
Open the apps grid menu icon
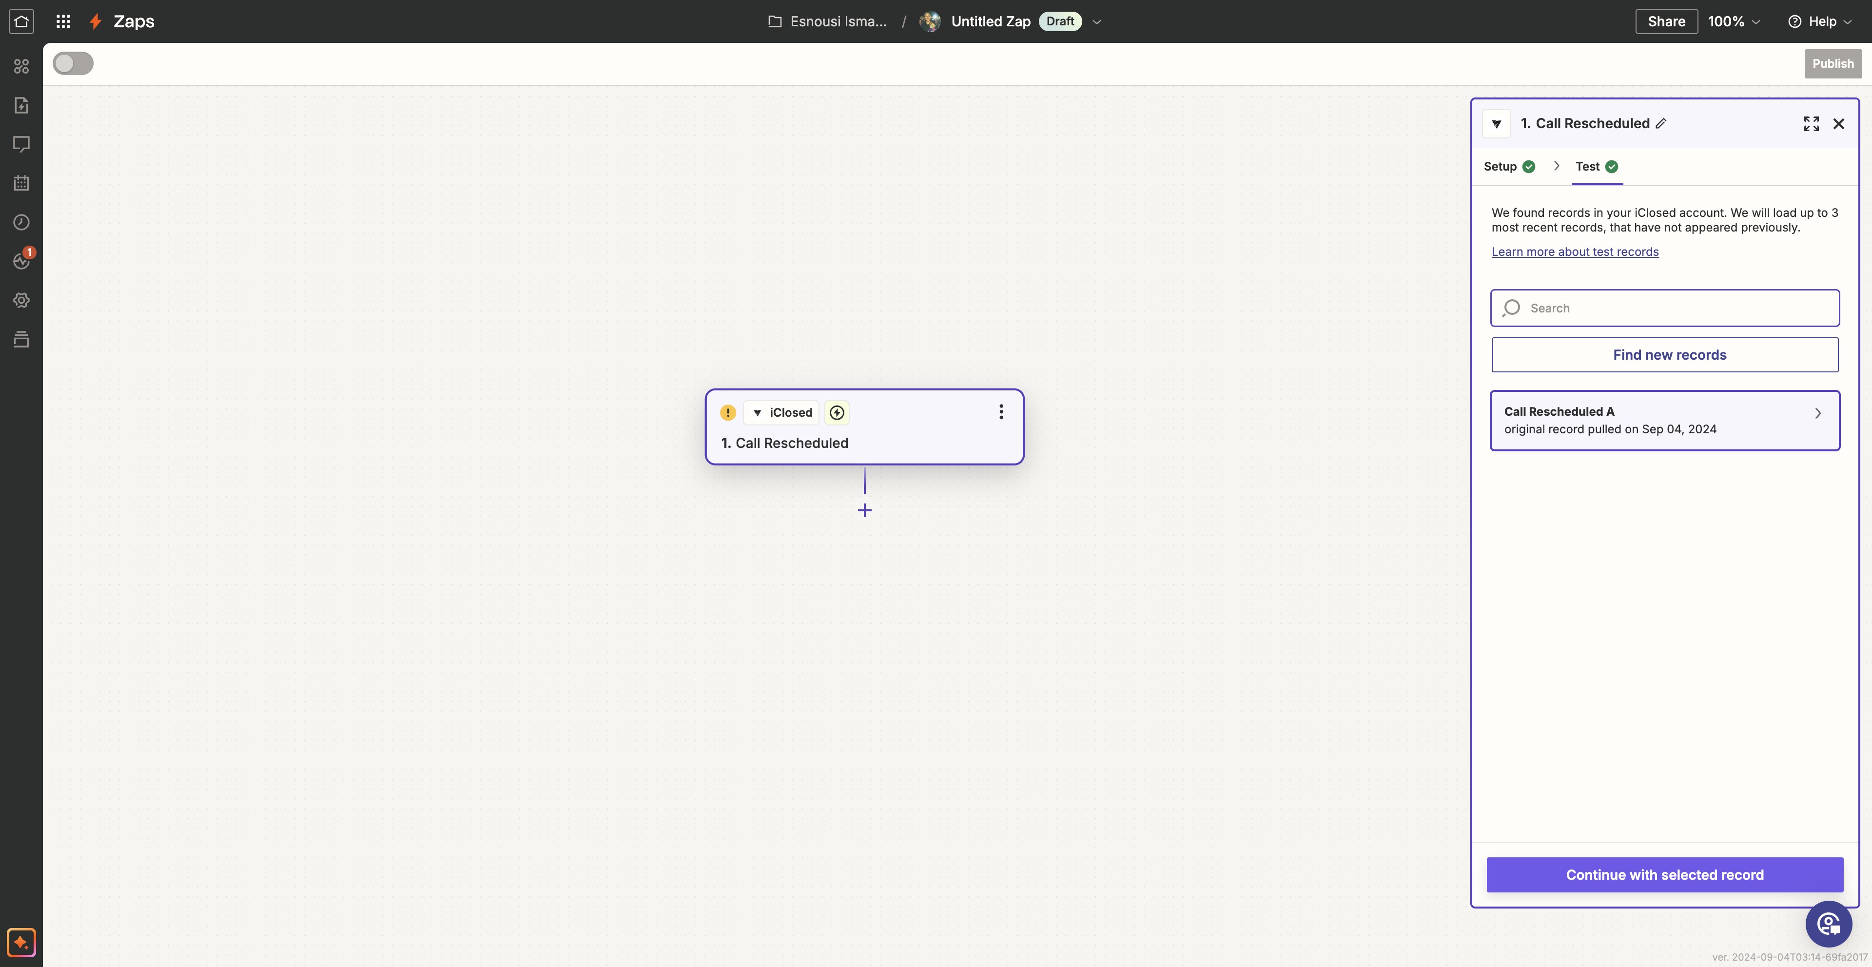63,21
